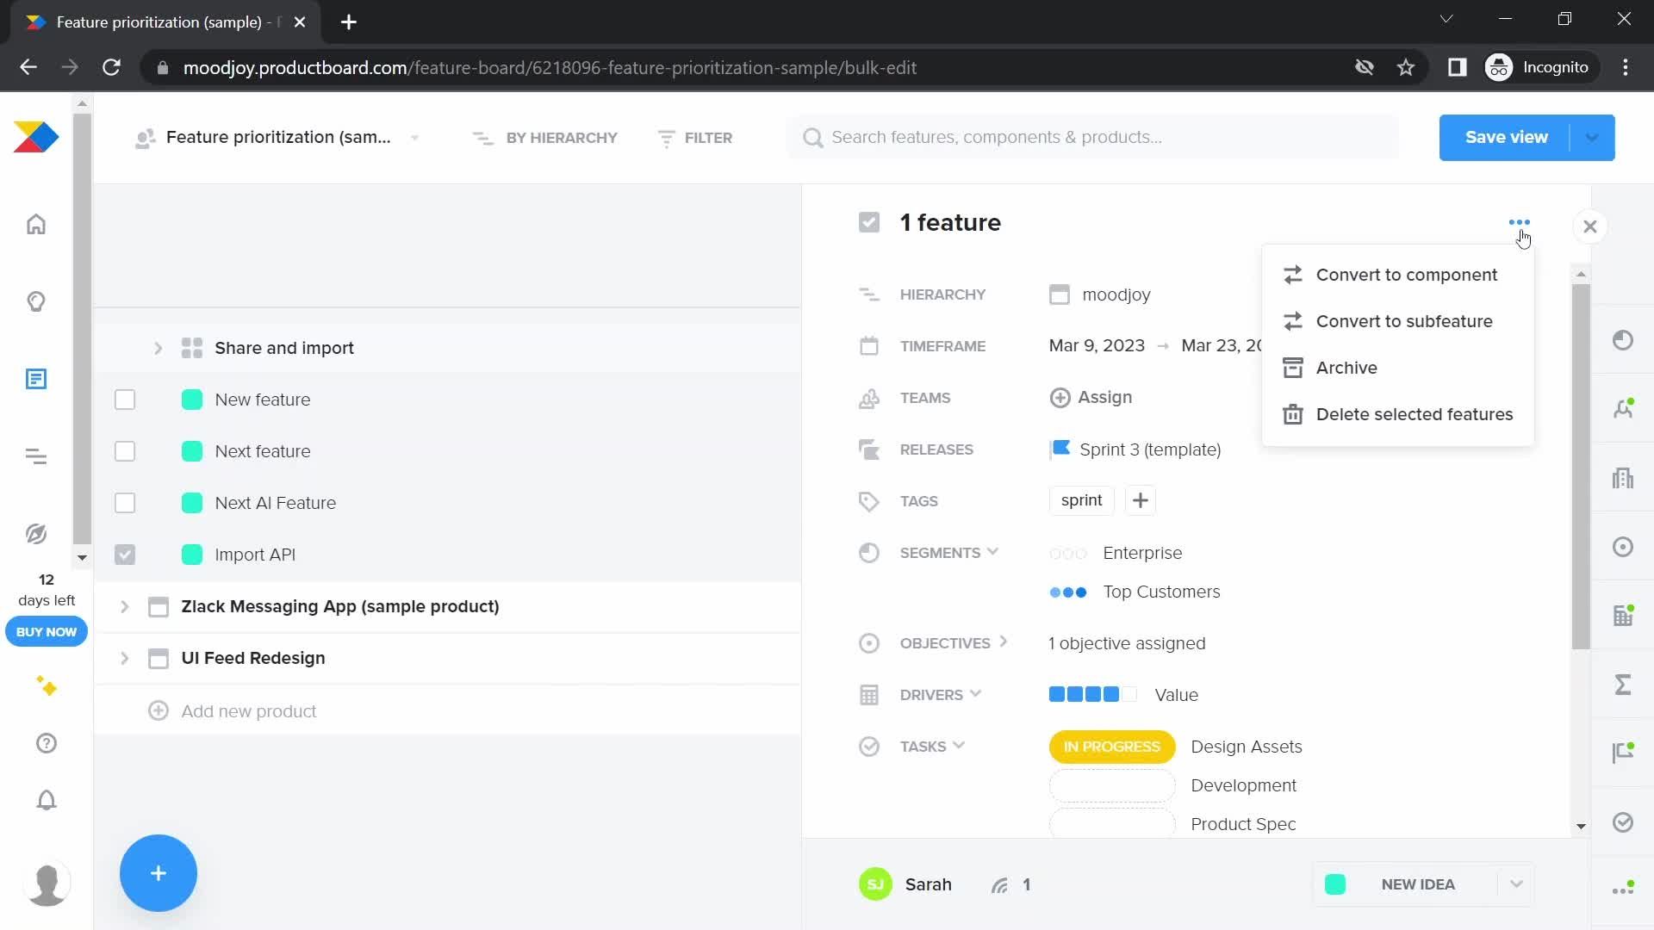
Task: Open the grid building icon with green dot
Action: tap(1623, 616)
